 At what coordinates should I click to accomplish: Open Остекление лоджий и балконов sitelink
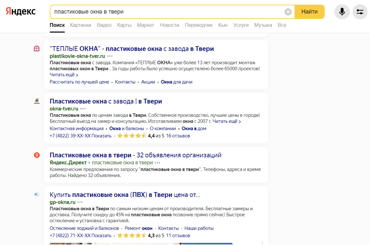[84, 228]
